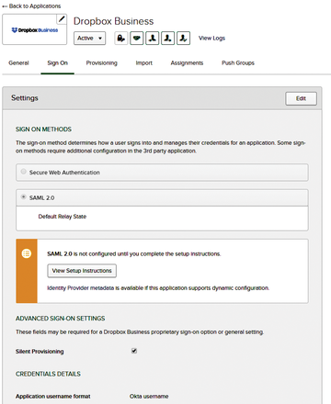
Task: Click the middle person provisioning icon
Action: point(168,39)
